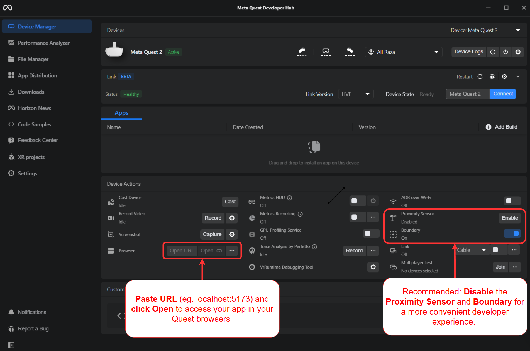Click the device refresh icon

pyautogui.click(x=493, y=52)
